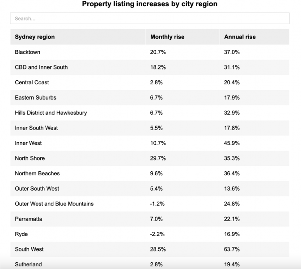Select the Blacktown row name
Screen dimensions: 301x269
pos(28,52)
